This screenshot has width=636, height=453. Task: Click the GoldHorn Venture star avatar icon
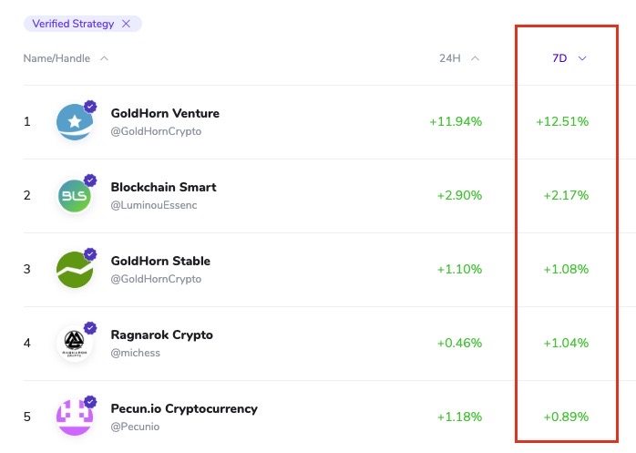(x=74, y=123)
